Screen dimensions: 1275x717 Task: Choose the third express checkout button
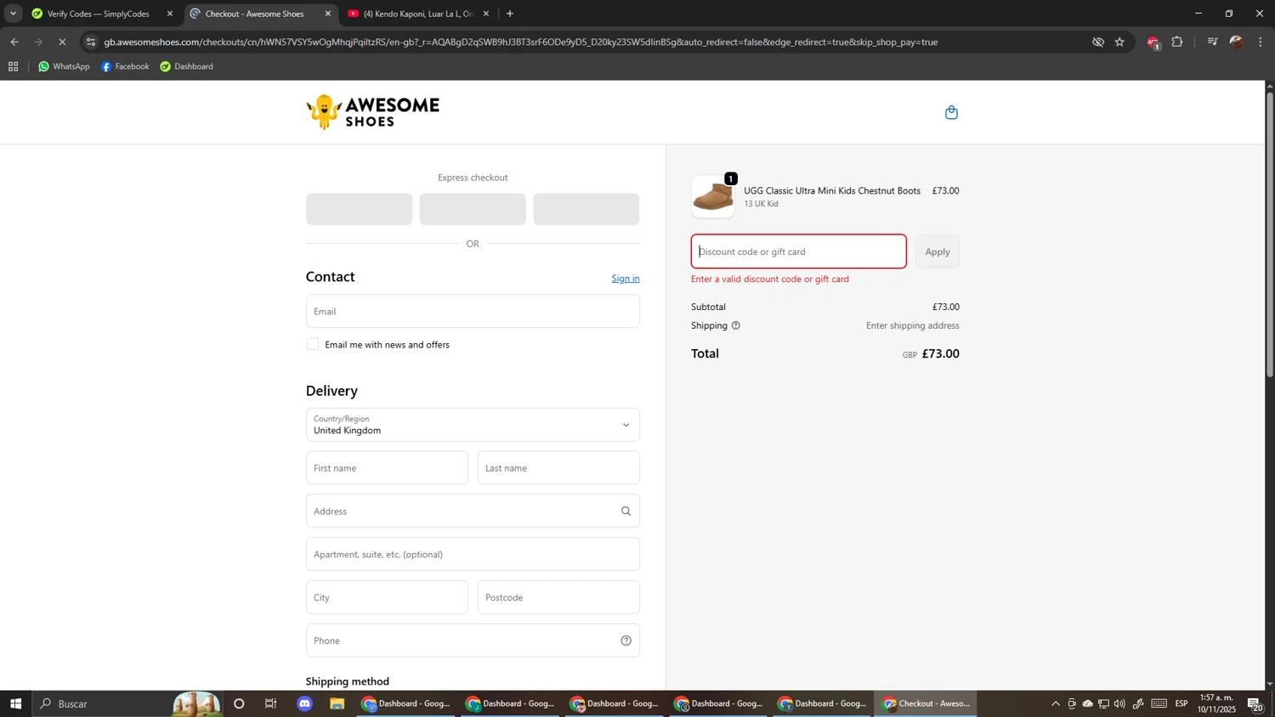[x=586, y=209]
